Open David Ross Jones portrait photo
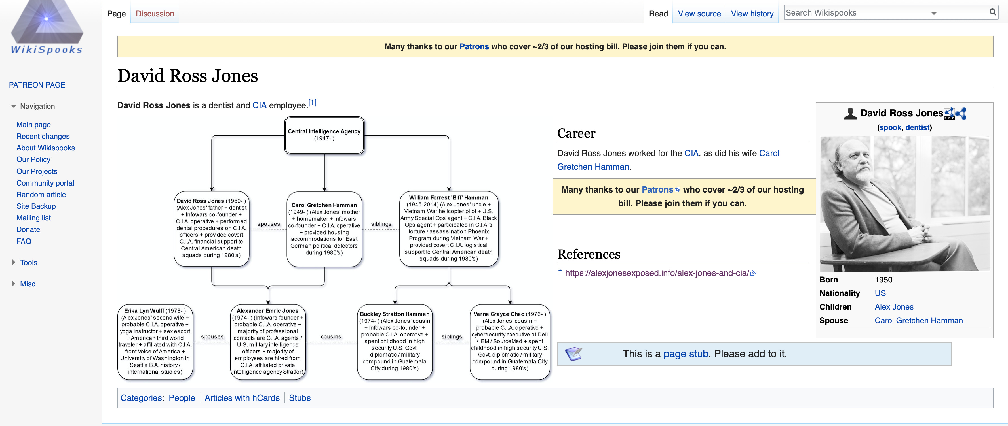This screenshot has width=1008, height=426. (x=905, y=203)
